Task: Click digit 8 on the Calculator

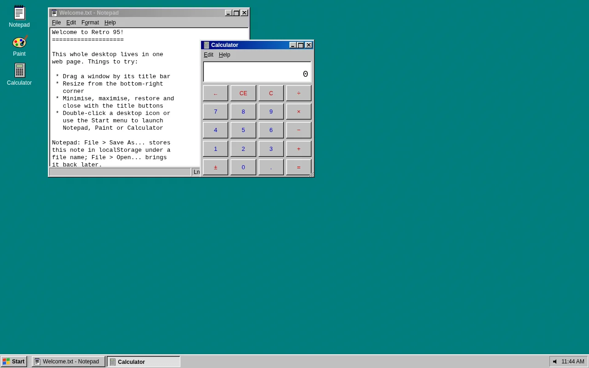Action: 243,112
